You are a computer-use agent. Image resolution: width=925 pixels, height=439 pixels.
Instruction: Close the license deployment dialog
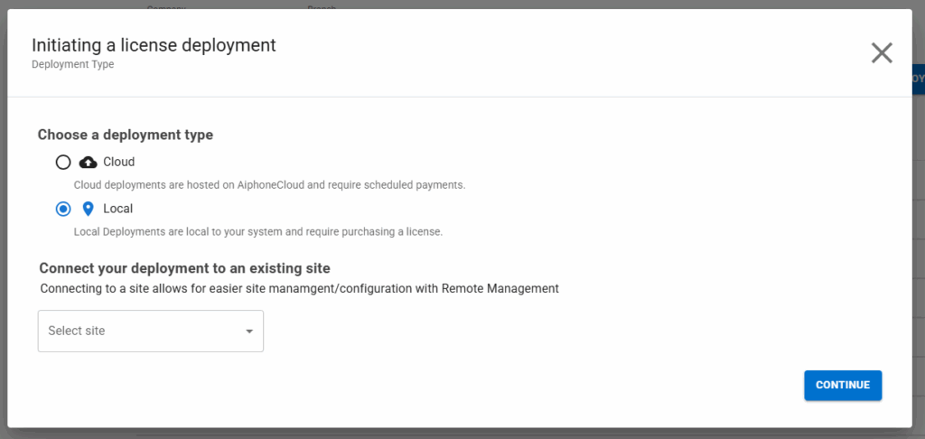click(881, 53)
